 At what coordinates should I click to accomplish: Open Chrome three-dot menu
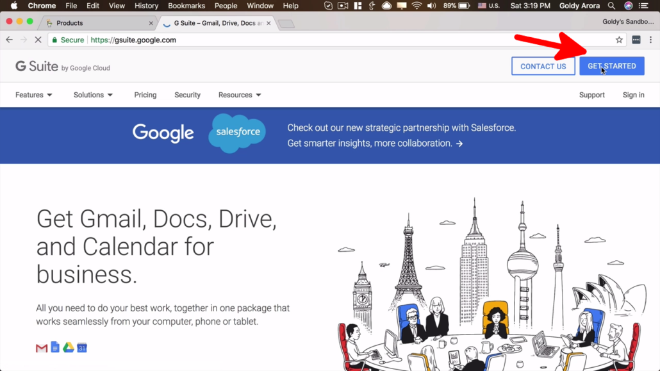click(x=650, y=40)
